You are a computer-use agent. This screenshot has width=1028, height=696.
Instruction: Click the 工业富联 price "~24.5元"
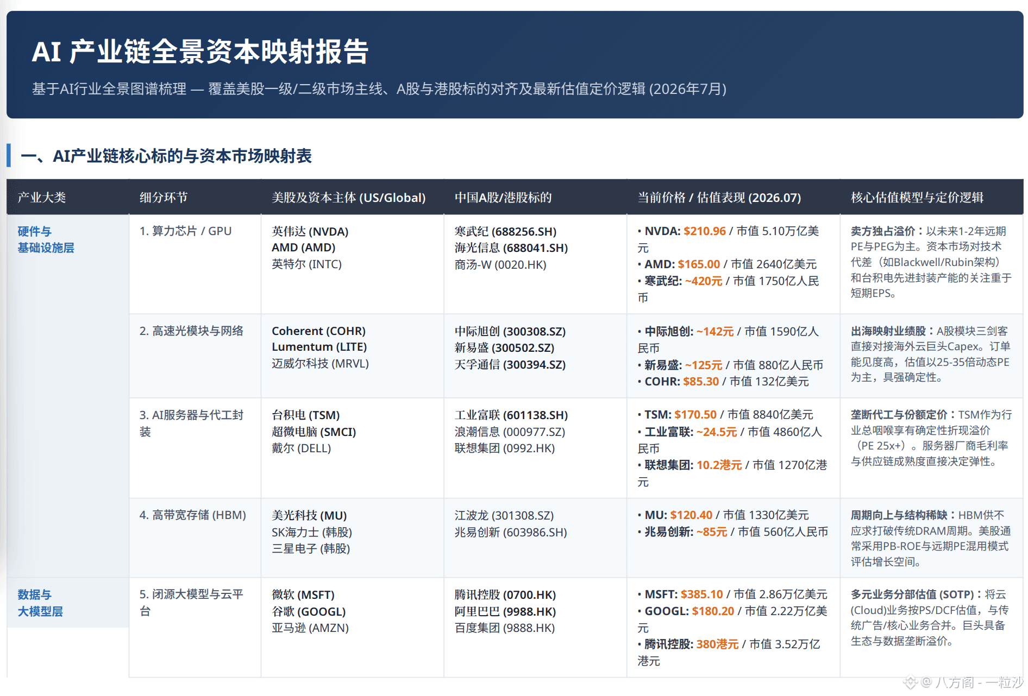coord(717,432)
